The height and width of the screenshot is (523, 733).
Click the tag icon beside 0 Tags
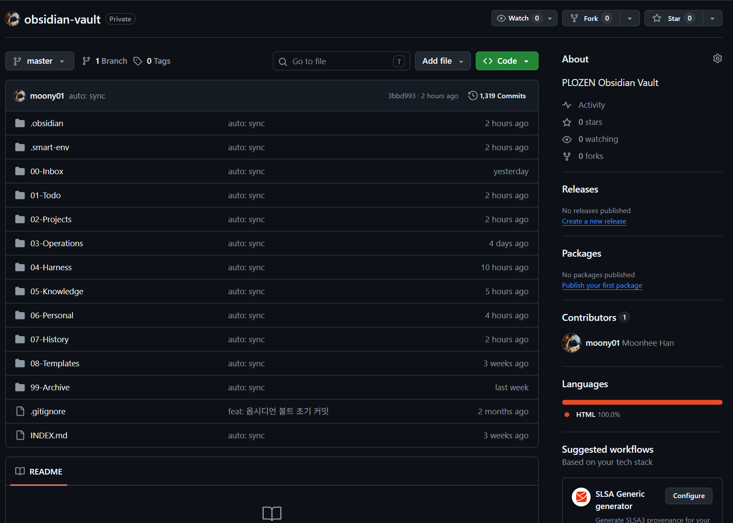(x=138, y=61)
